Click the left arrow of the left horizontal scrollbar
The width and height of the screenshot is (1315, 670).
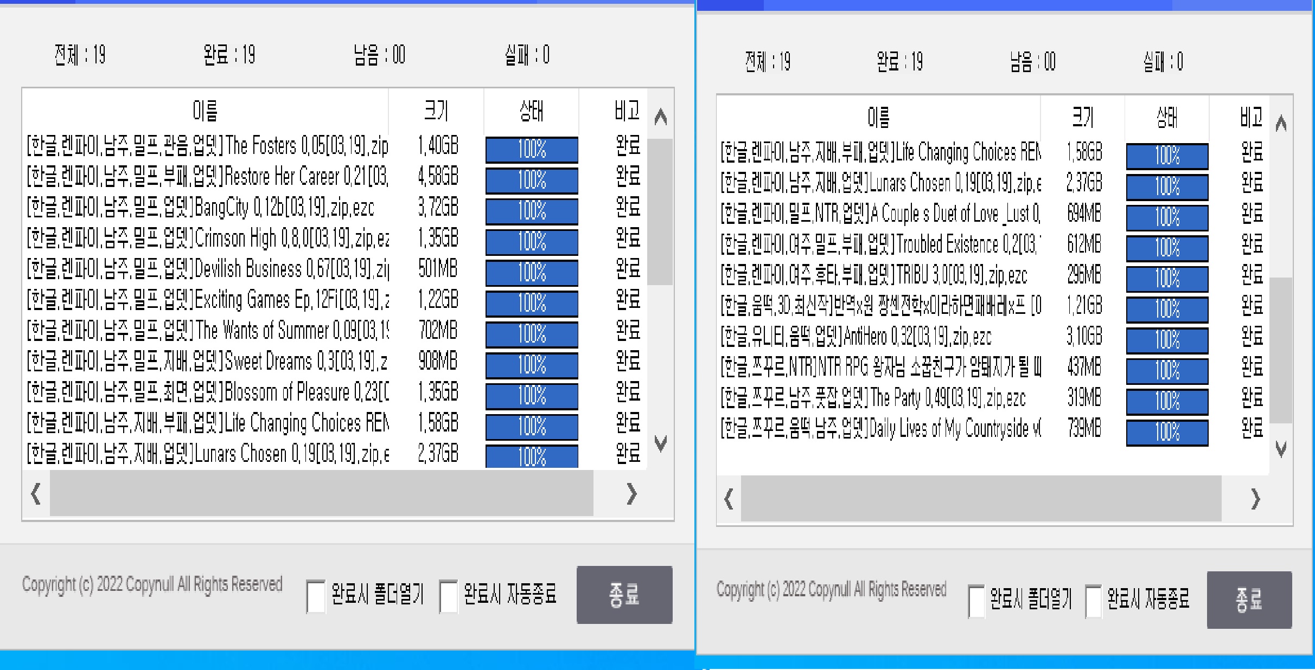point(34,493)
